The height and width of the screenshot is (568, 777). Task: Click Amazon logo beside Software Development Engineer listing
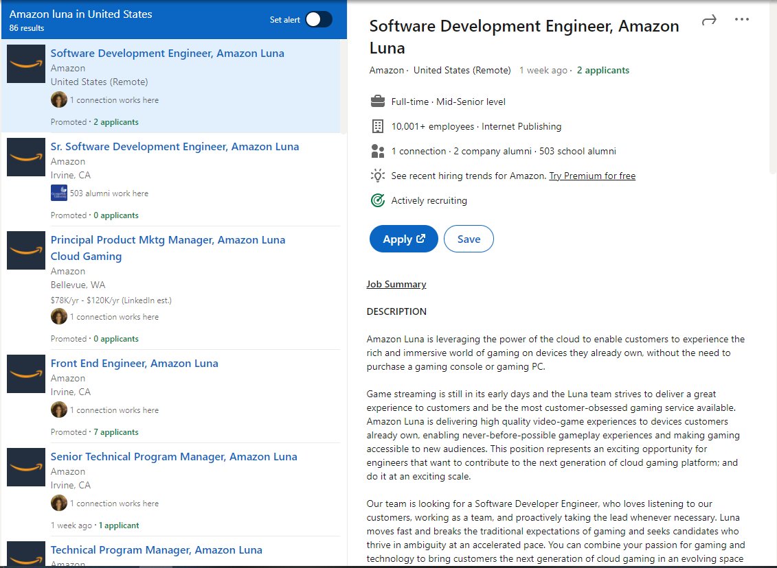coord(26,64)
